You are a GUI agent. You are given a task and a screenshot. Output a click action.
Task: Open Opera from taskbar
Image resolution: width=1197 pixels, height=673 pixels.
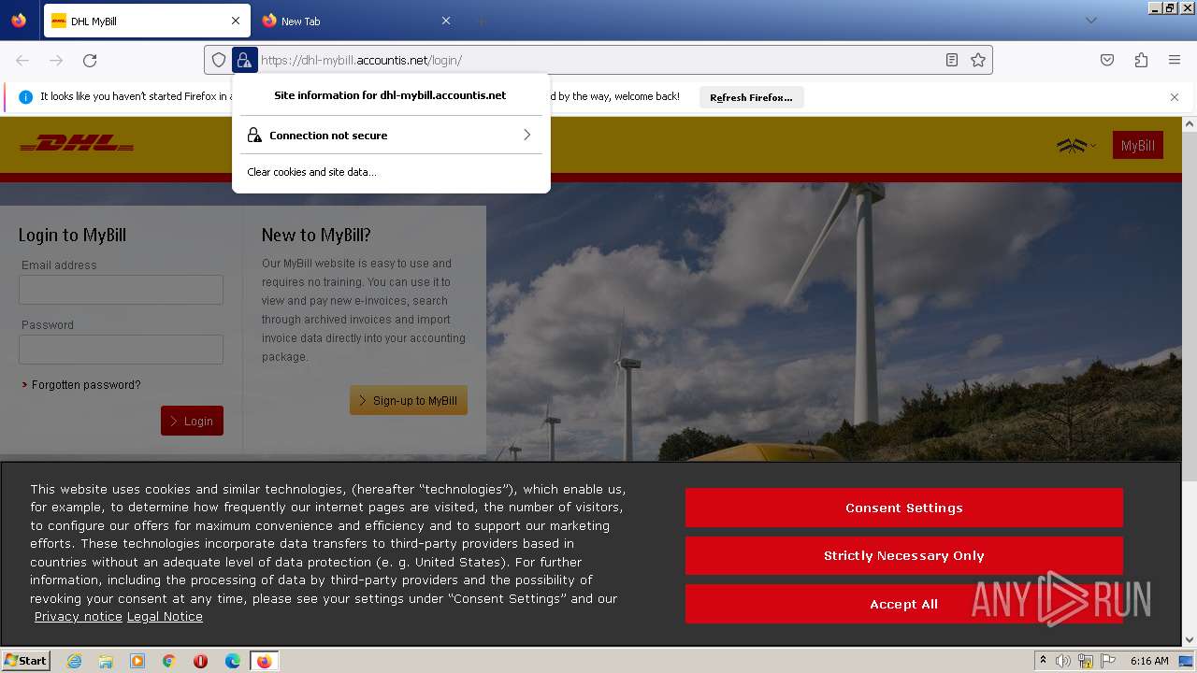point(200,661)
